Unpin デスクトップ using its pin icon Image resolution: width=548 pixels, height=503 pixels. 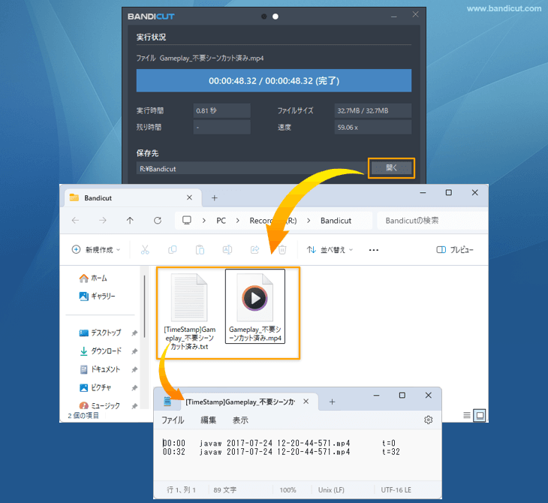(134, 333)
